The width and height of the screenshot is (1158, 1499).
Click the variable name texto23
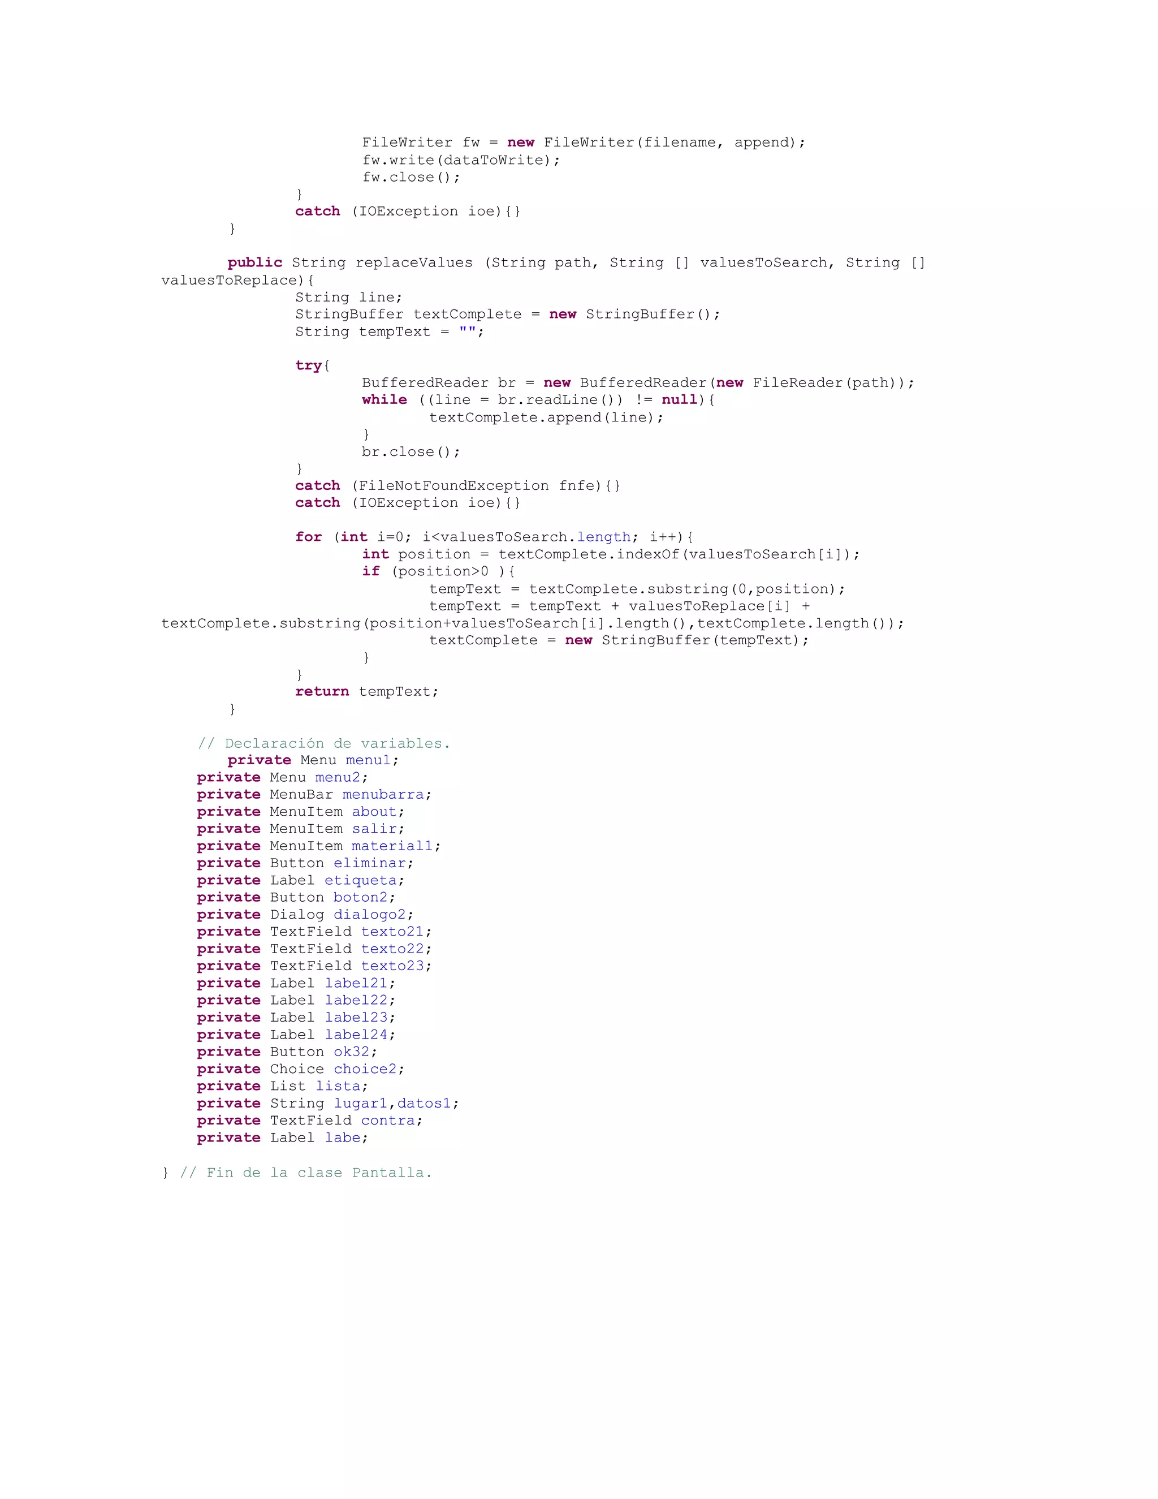point(392,966)
